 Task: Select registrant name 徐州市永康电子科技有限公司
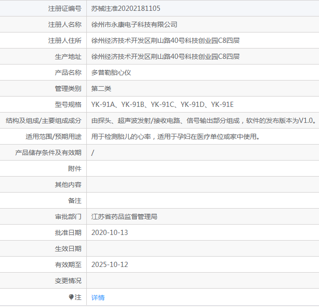coord(134,24)
